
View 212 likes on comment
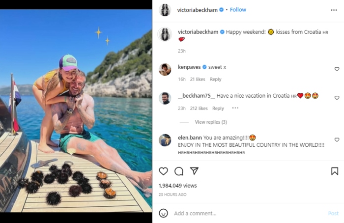[200, 109]
